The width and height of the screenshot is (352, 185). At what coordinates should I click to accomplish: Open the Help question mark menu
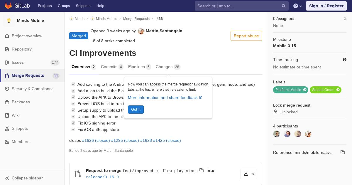[298, 6]
